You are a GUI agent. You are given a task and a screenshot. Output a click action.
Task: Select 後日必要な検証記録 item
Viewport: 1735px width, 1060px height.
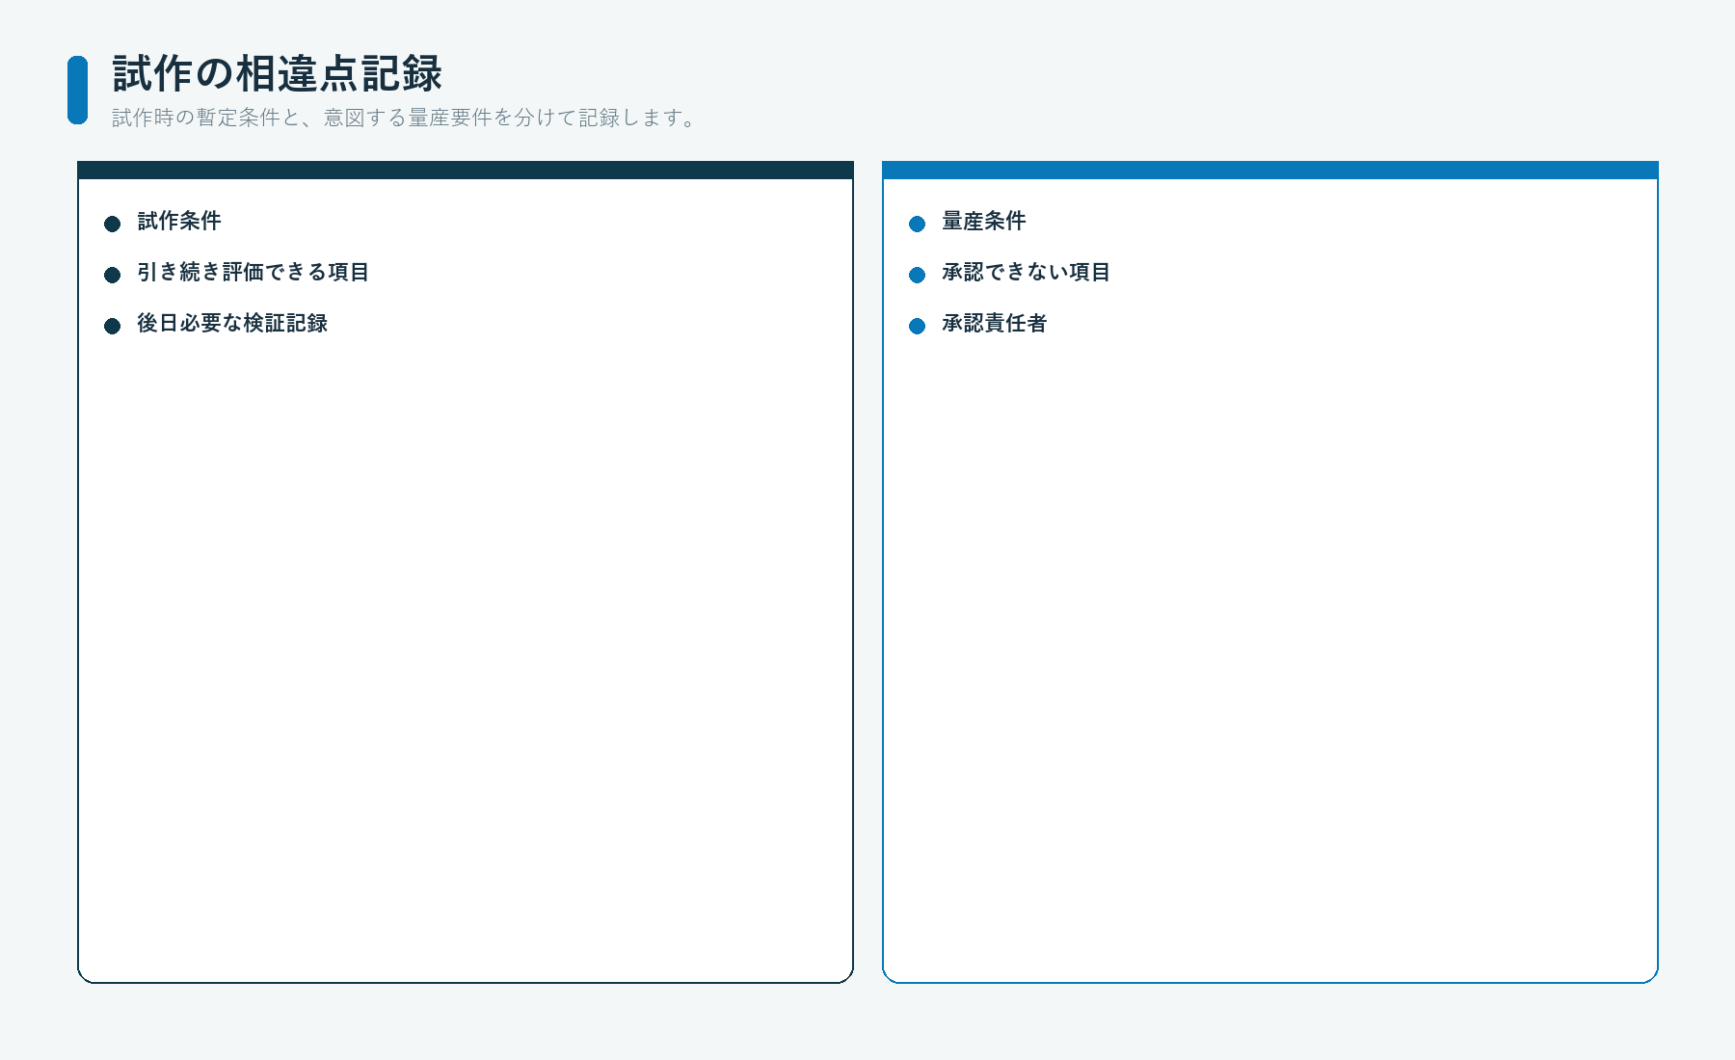(x=232, y=323)
